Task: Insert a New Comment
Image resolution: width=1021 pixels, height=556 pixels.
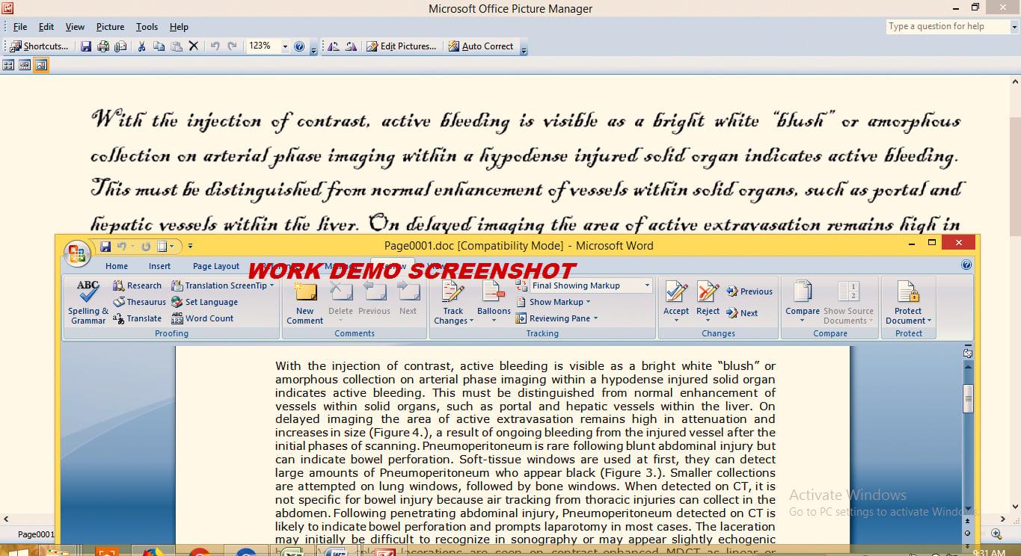Action: click(x=304, y=299)
